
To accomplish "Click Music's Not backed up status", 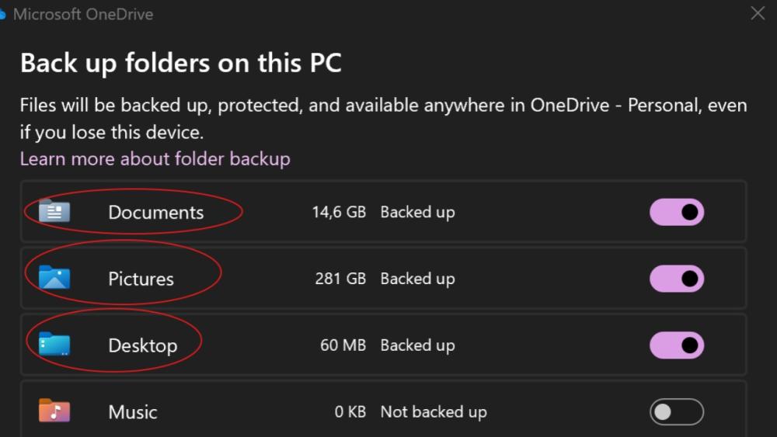I will coord(433,412).
